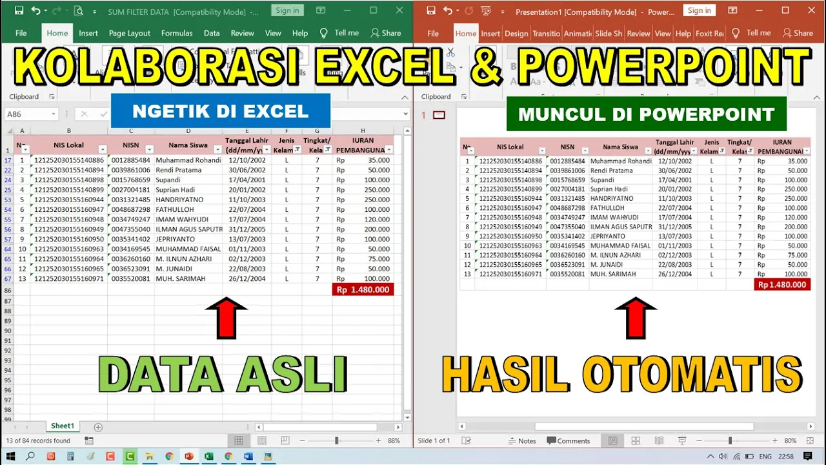Start slideshow from beginning in PowerPoint toolbar
The width and height of the screenshot is (826, 465).
point(486,11)
